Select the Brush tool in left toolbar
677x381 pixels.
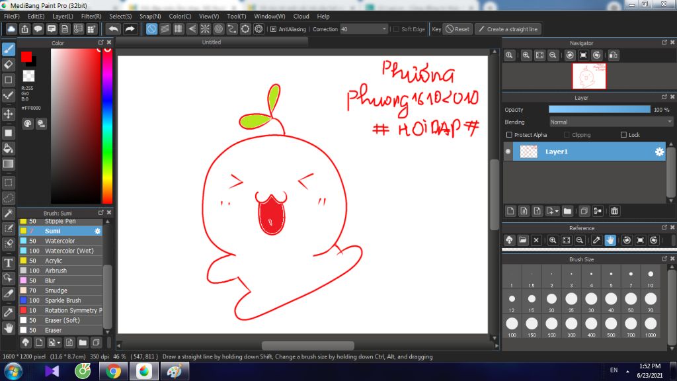[8, 49]
